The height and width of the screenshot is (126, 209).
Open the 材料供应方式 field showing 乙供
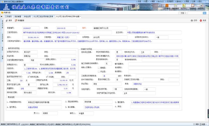tap(145, 52)
